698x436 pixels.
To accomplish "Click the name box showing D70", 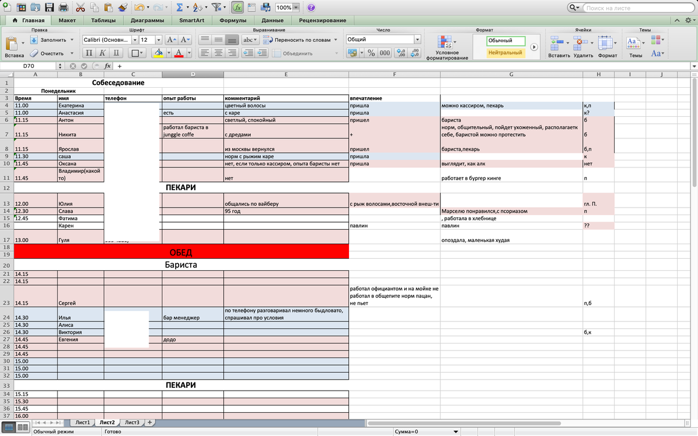I will coord(29,66).
